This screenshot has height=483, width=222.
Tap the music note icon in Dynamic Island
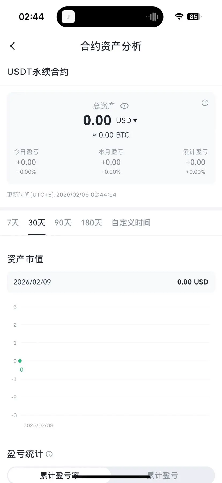[68, 17]
